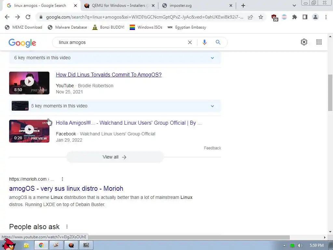Click the https://morioh.com result URL
333x250 pixels.
click(32, 179)
